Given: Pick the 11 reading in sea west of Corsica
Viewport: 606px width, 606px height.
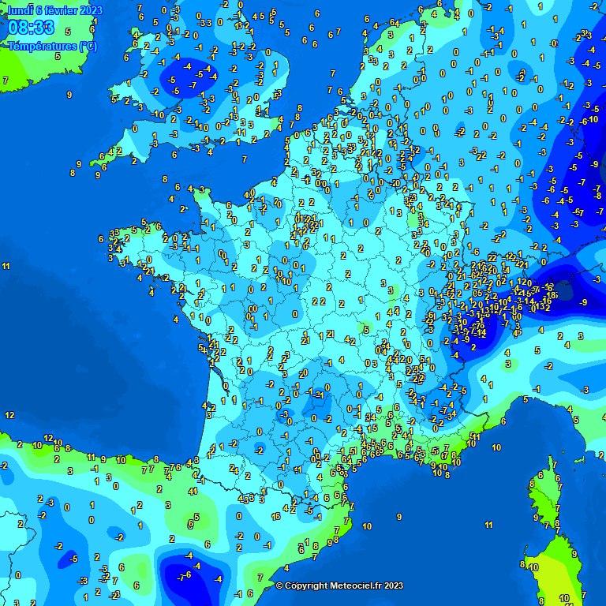Looking at the screenshot, I should 489,525.
